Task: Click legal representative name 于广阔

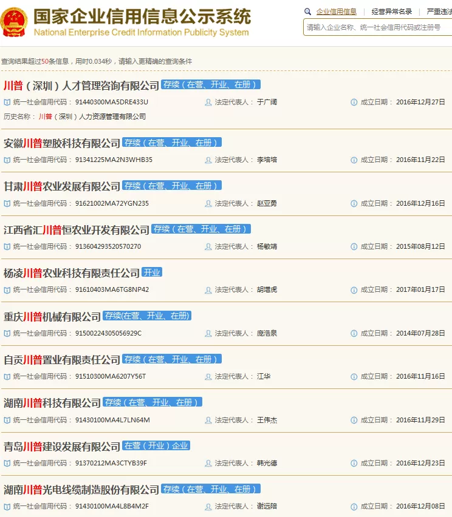Action: pyautogui.click(x=267, y=102)
